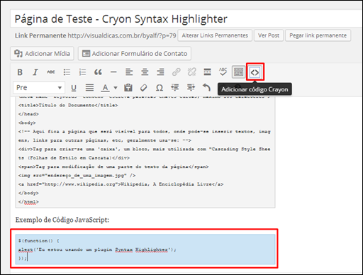Click Adicionar Formulário de Contato button
363x275 pixels.
pyautogui.click(x=135, y=53)
